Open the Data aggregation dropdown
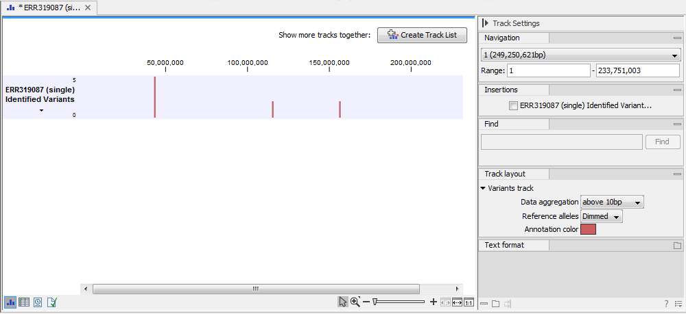The height and width of the screenshot is (314, 686). coord(612,202)
